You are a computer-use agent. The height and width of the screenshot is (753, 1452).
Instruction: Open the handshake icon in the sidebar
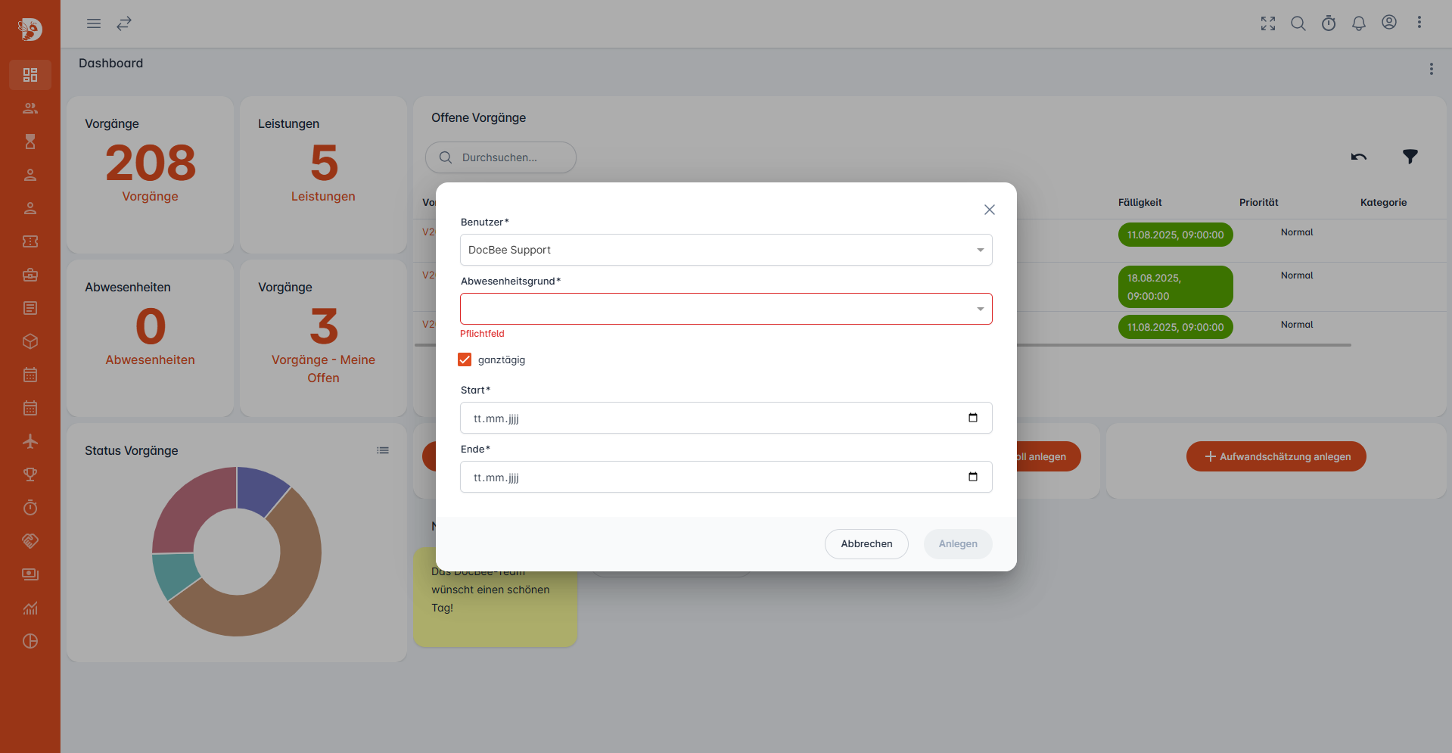click(30, 540)
